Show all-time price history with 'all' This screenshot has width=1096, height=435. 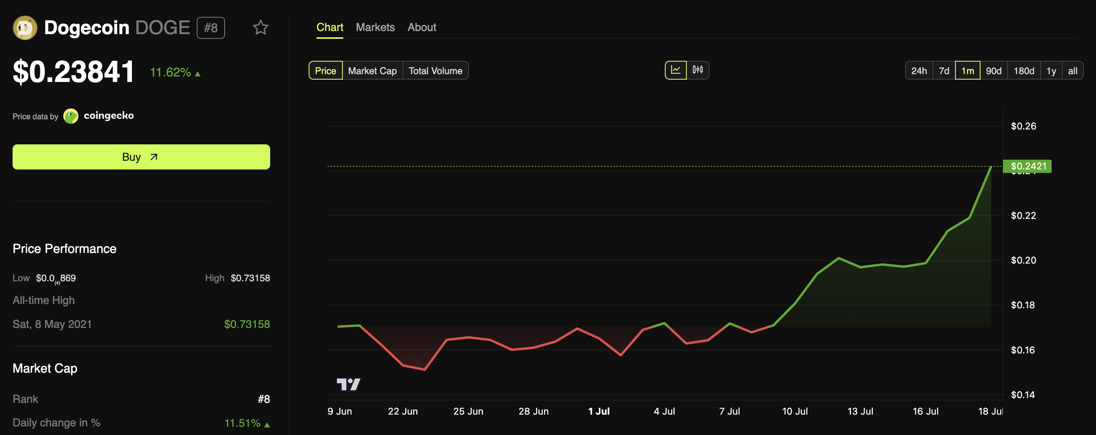coord(1072,71)
